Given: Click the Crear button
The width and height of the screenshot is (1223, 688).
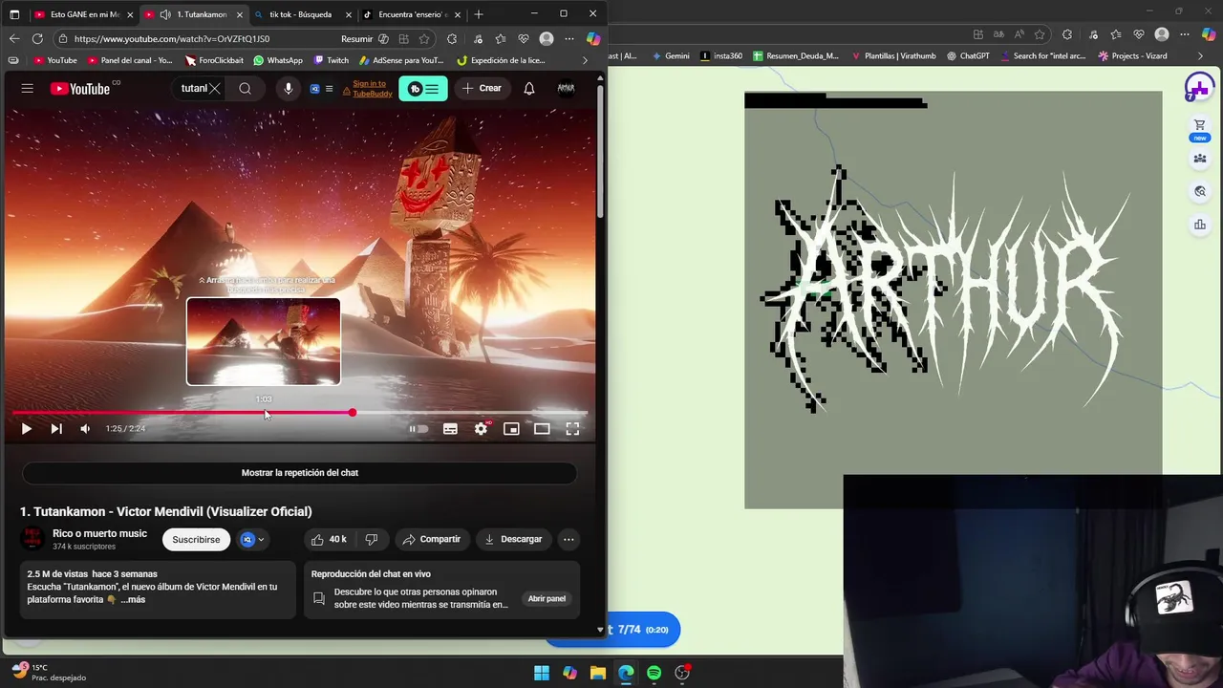Looking at the screenshot, I should click(x=482, y=88).
